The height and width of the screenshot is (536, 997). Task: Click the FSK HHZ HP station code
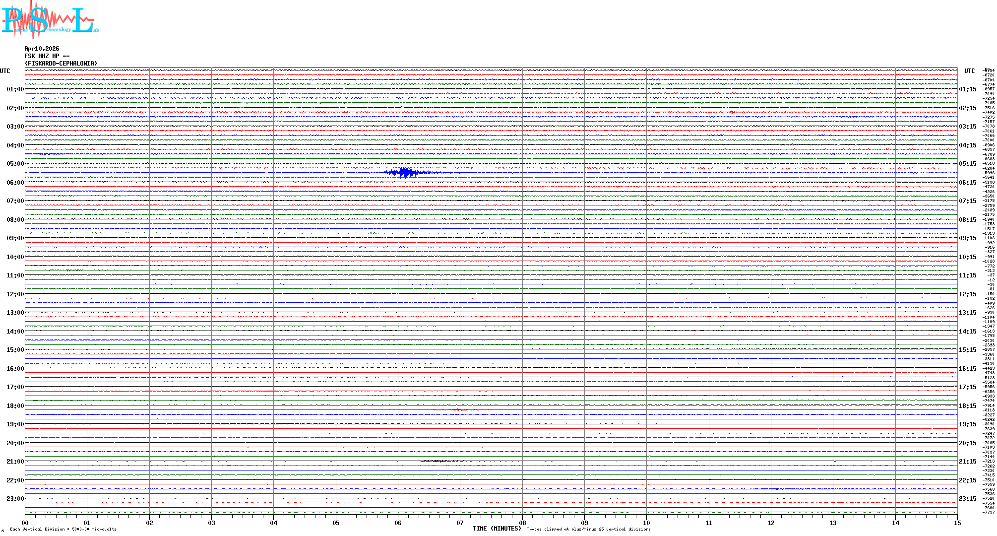tap(47, 56)
